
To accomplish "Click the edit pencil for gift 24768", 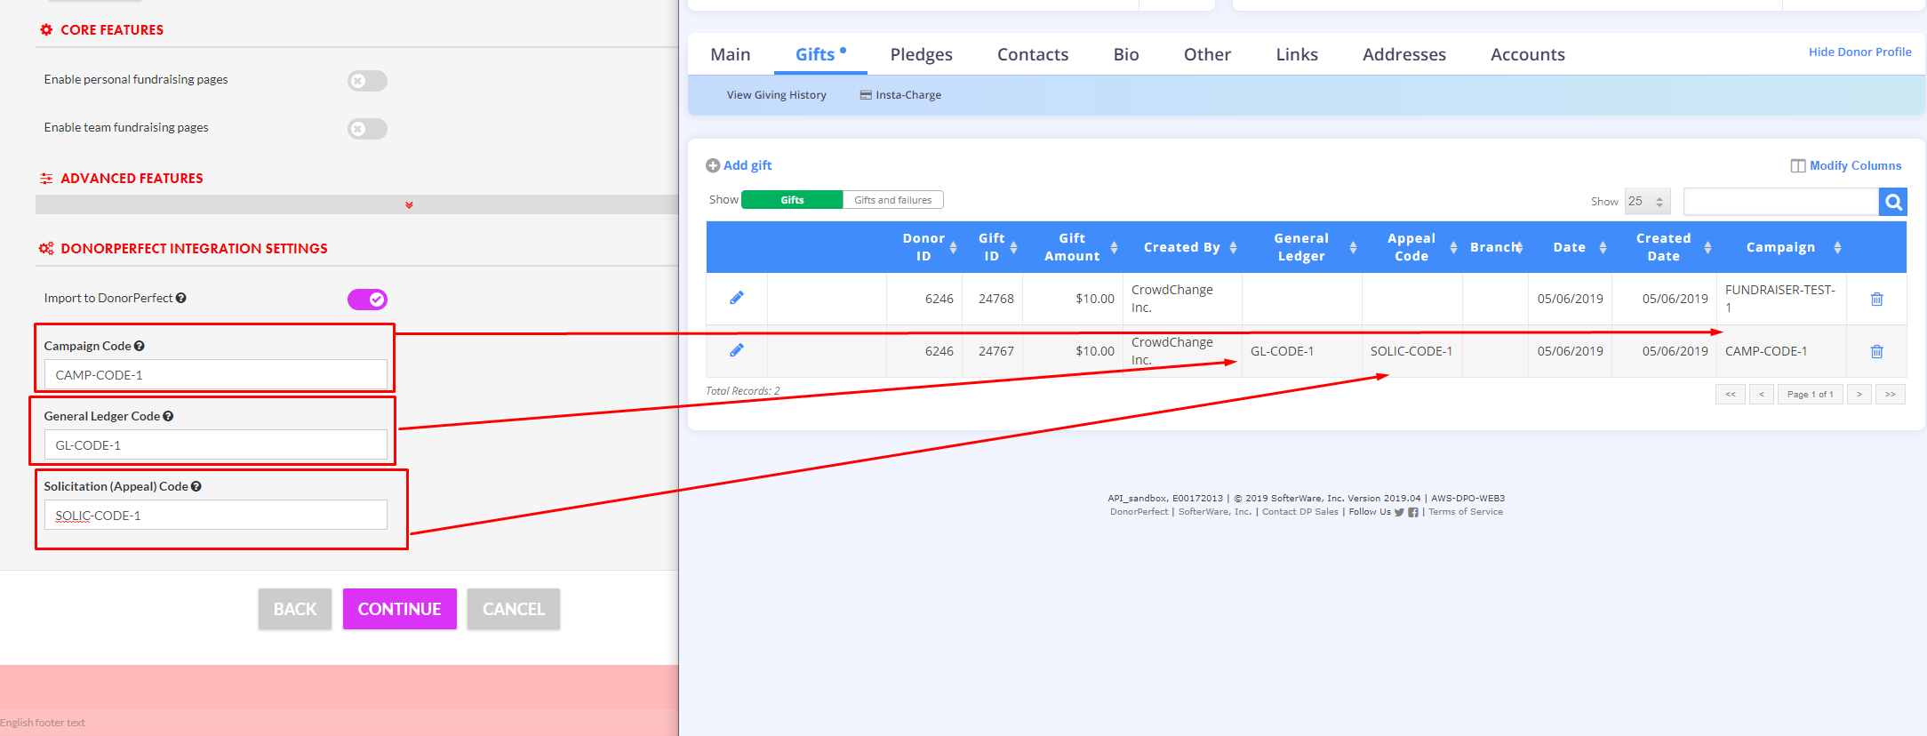I will pos(736,298).
